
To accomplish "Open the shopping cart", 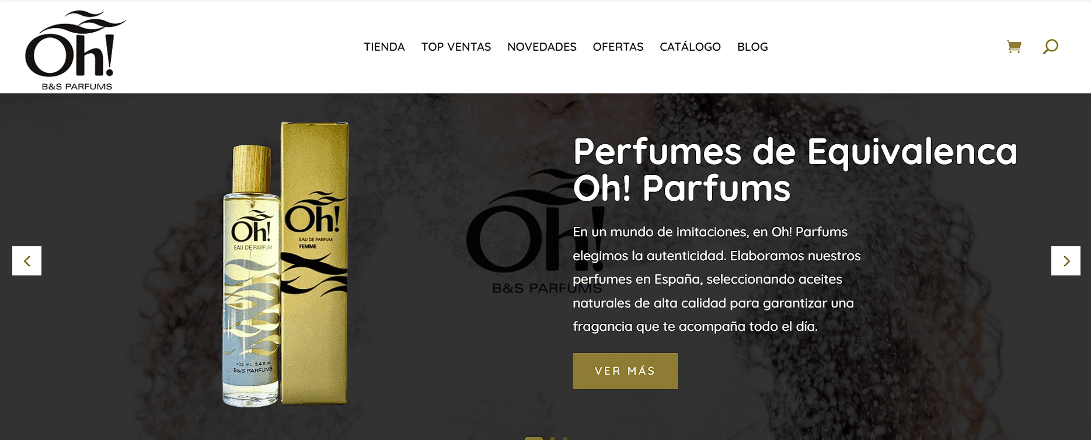I will (1014, 47).
